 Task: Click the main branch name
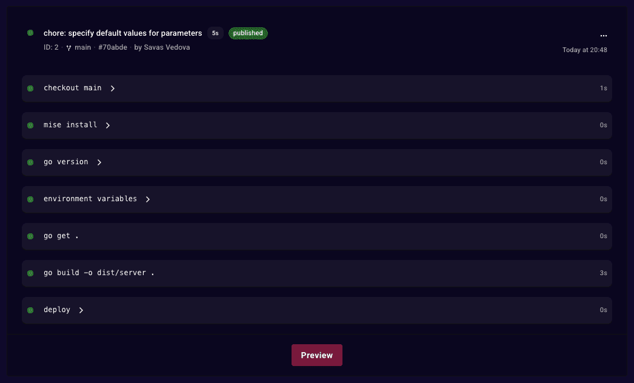tap(83, 47)
